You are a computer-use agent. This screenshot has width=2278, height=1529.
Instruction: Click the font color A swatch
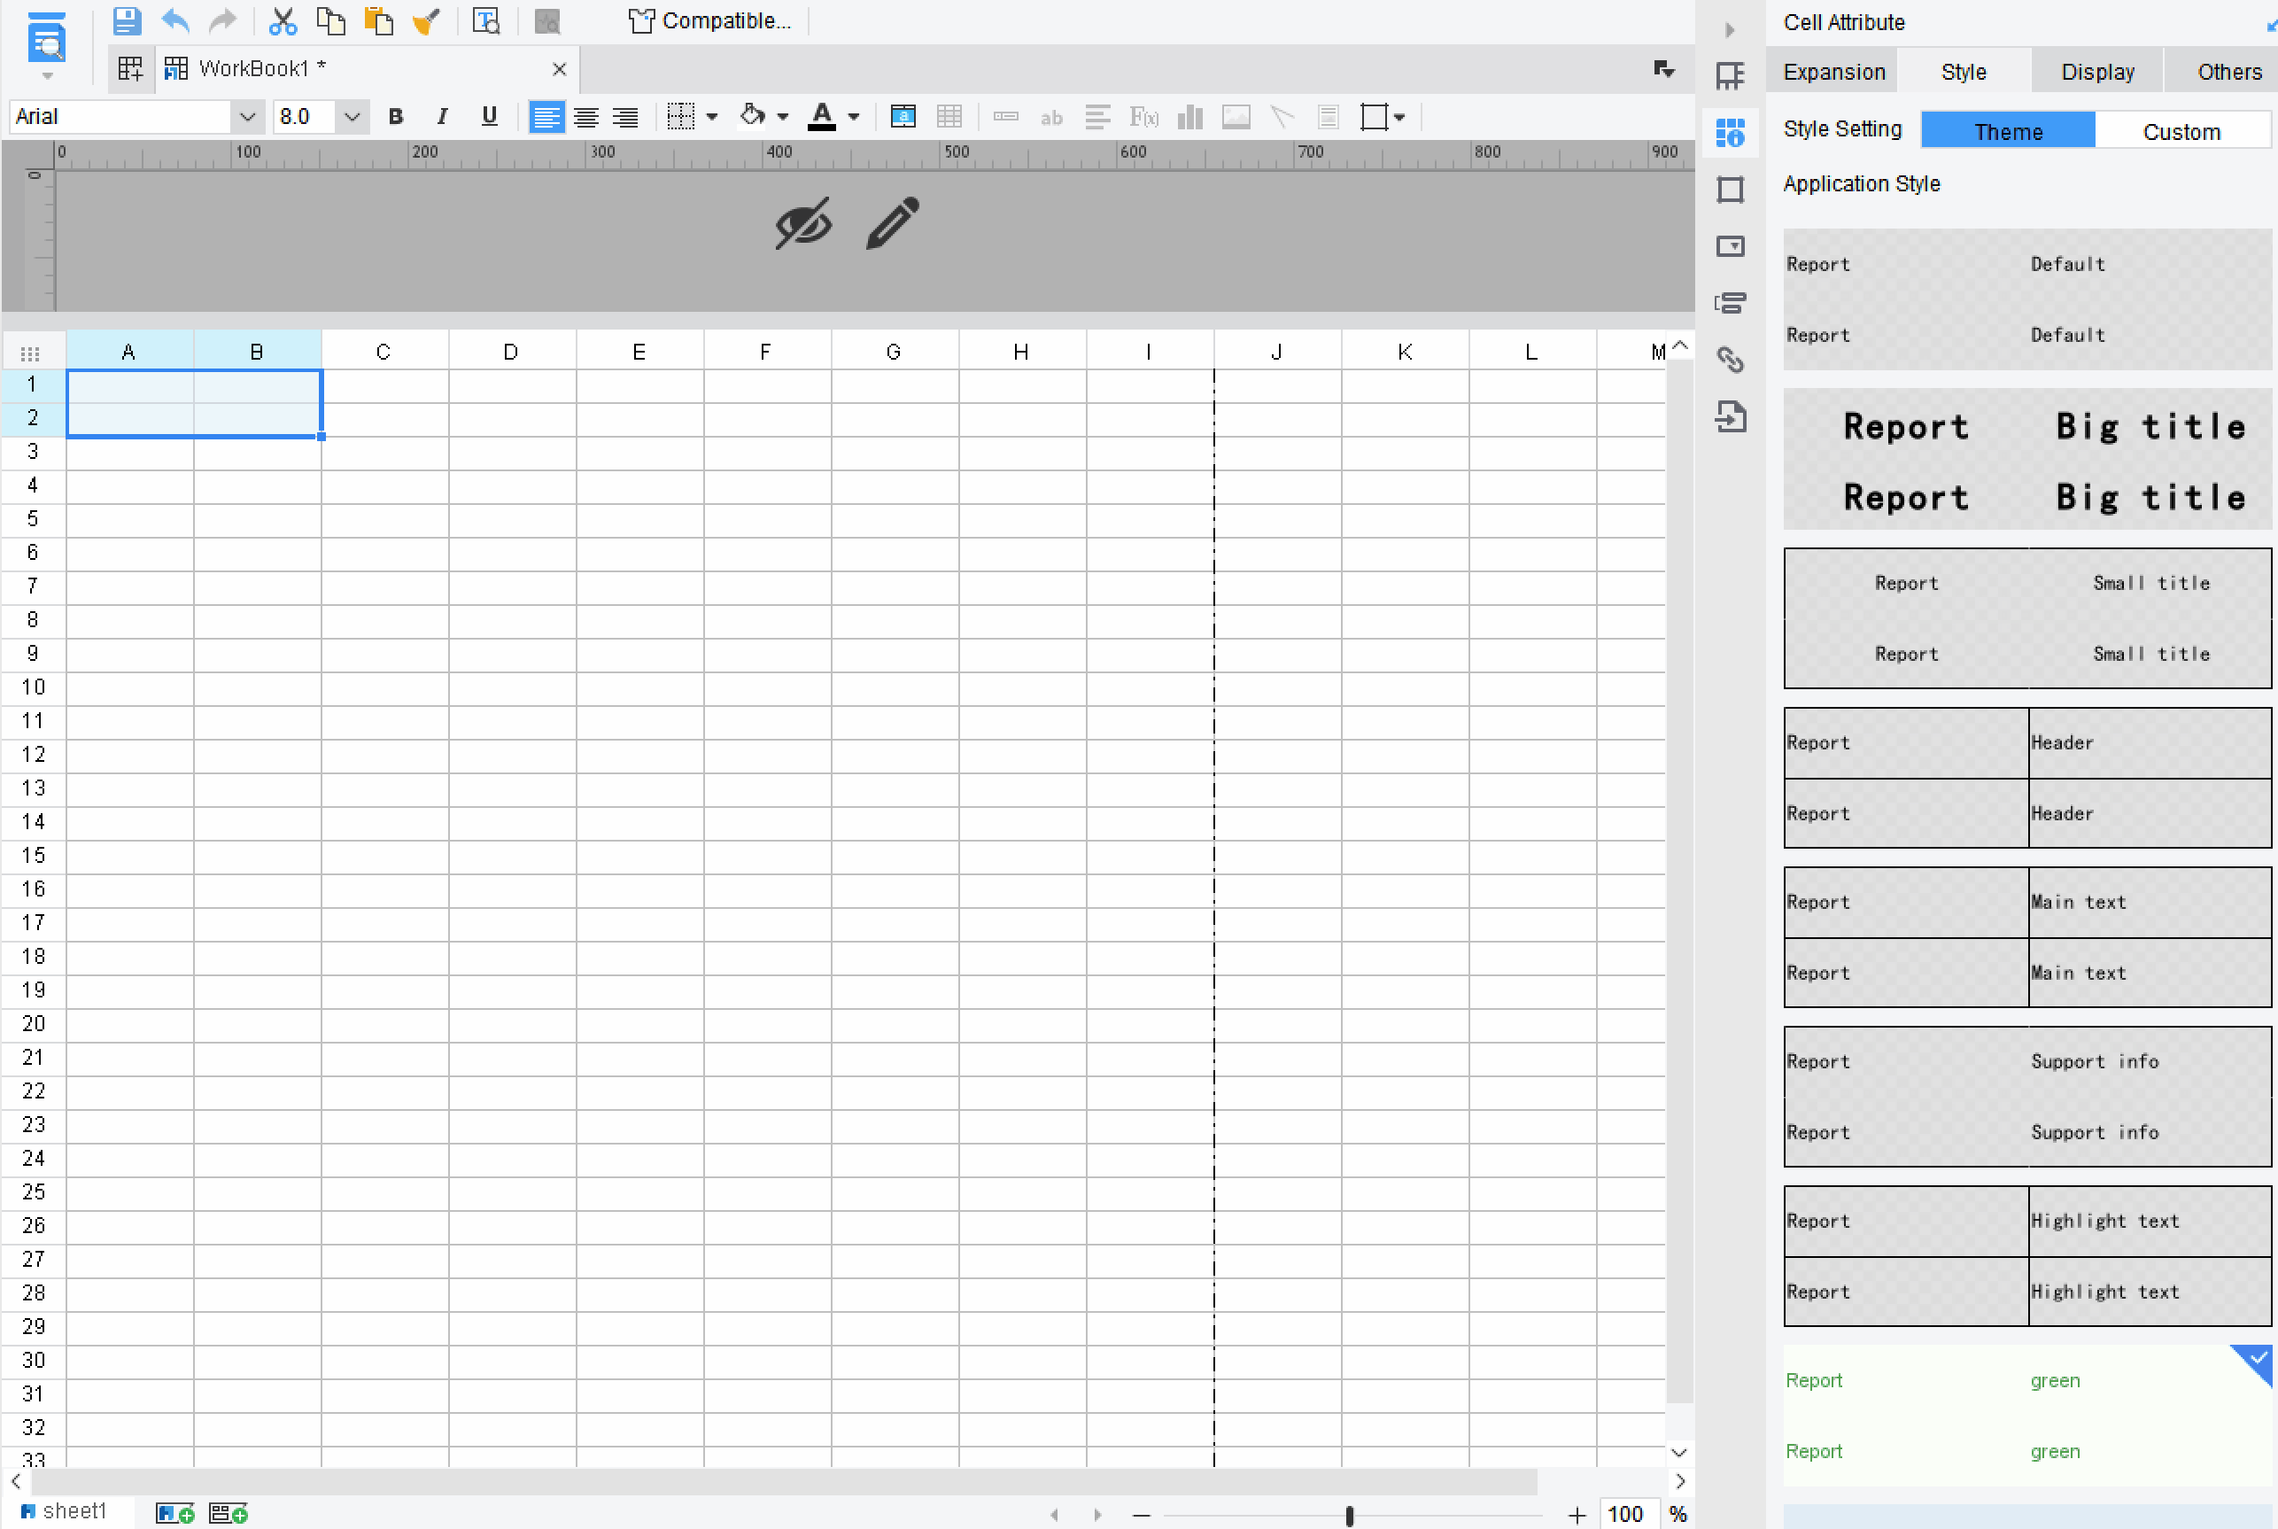822,117
